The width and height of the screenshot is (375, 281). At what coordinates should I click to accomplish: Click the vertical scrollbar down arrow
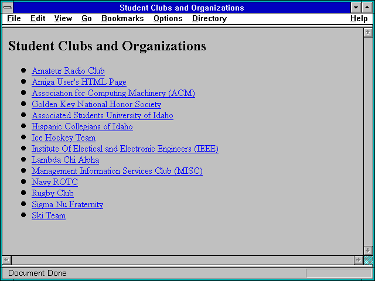368,251
